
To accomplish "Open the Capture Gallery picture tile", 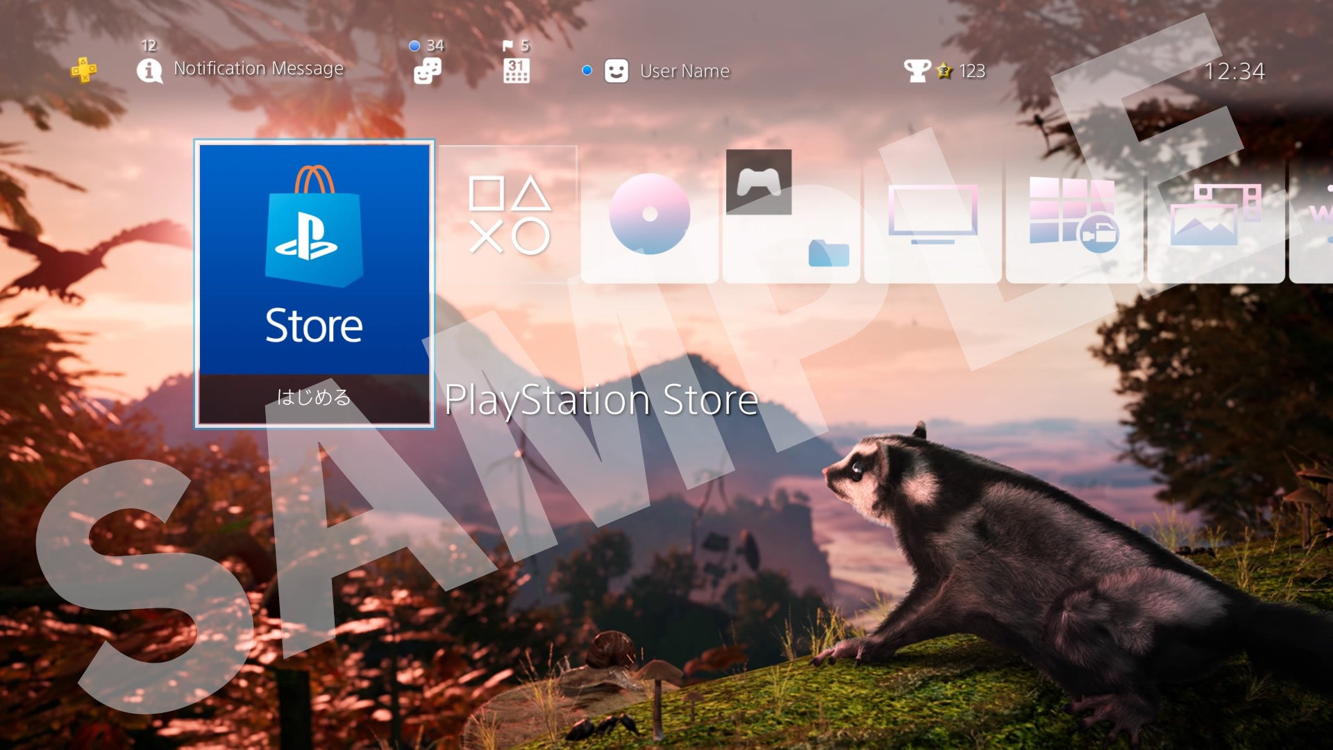I will (1215, 214).
